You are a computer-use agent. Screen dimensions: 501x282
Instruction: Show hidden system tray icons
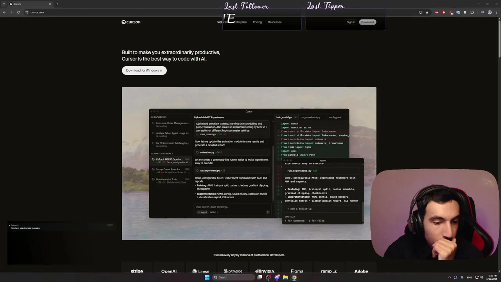point(449,277)
